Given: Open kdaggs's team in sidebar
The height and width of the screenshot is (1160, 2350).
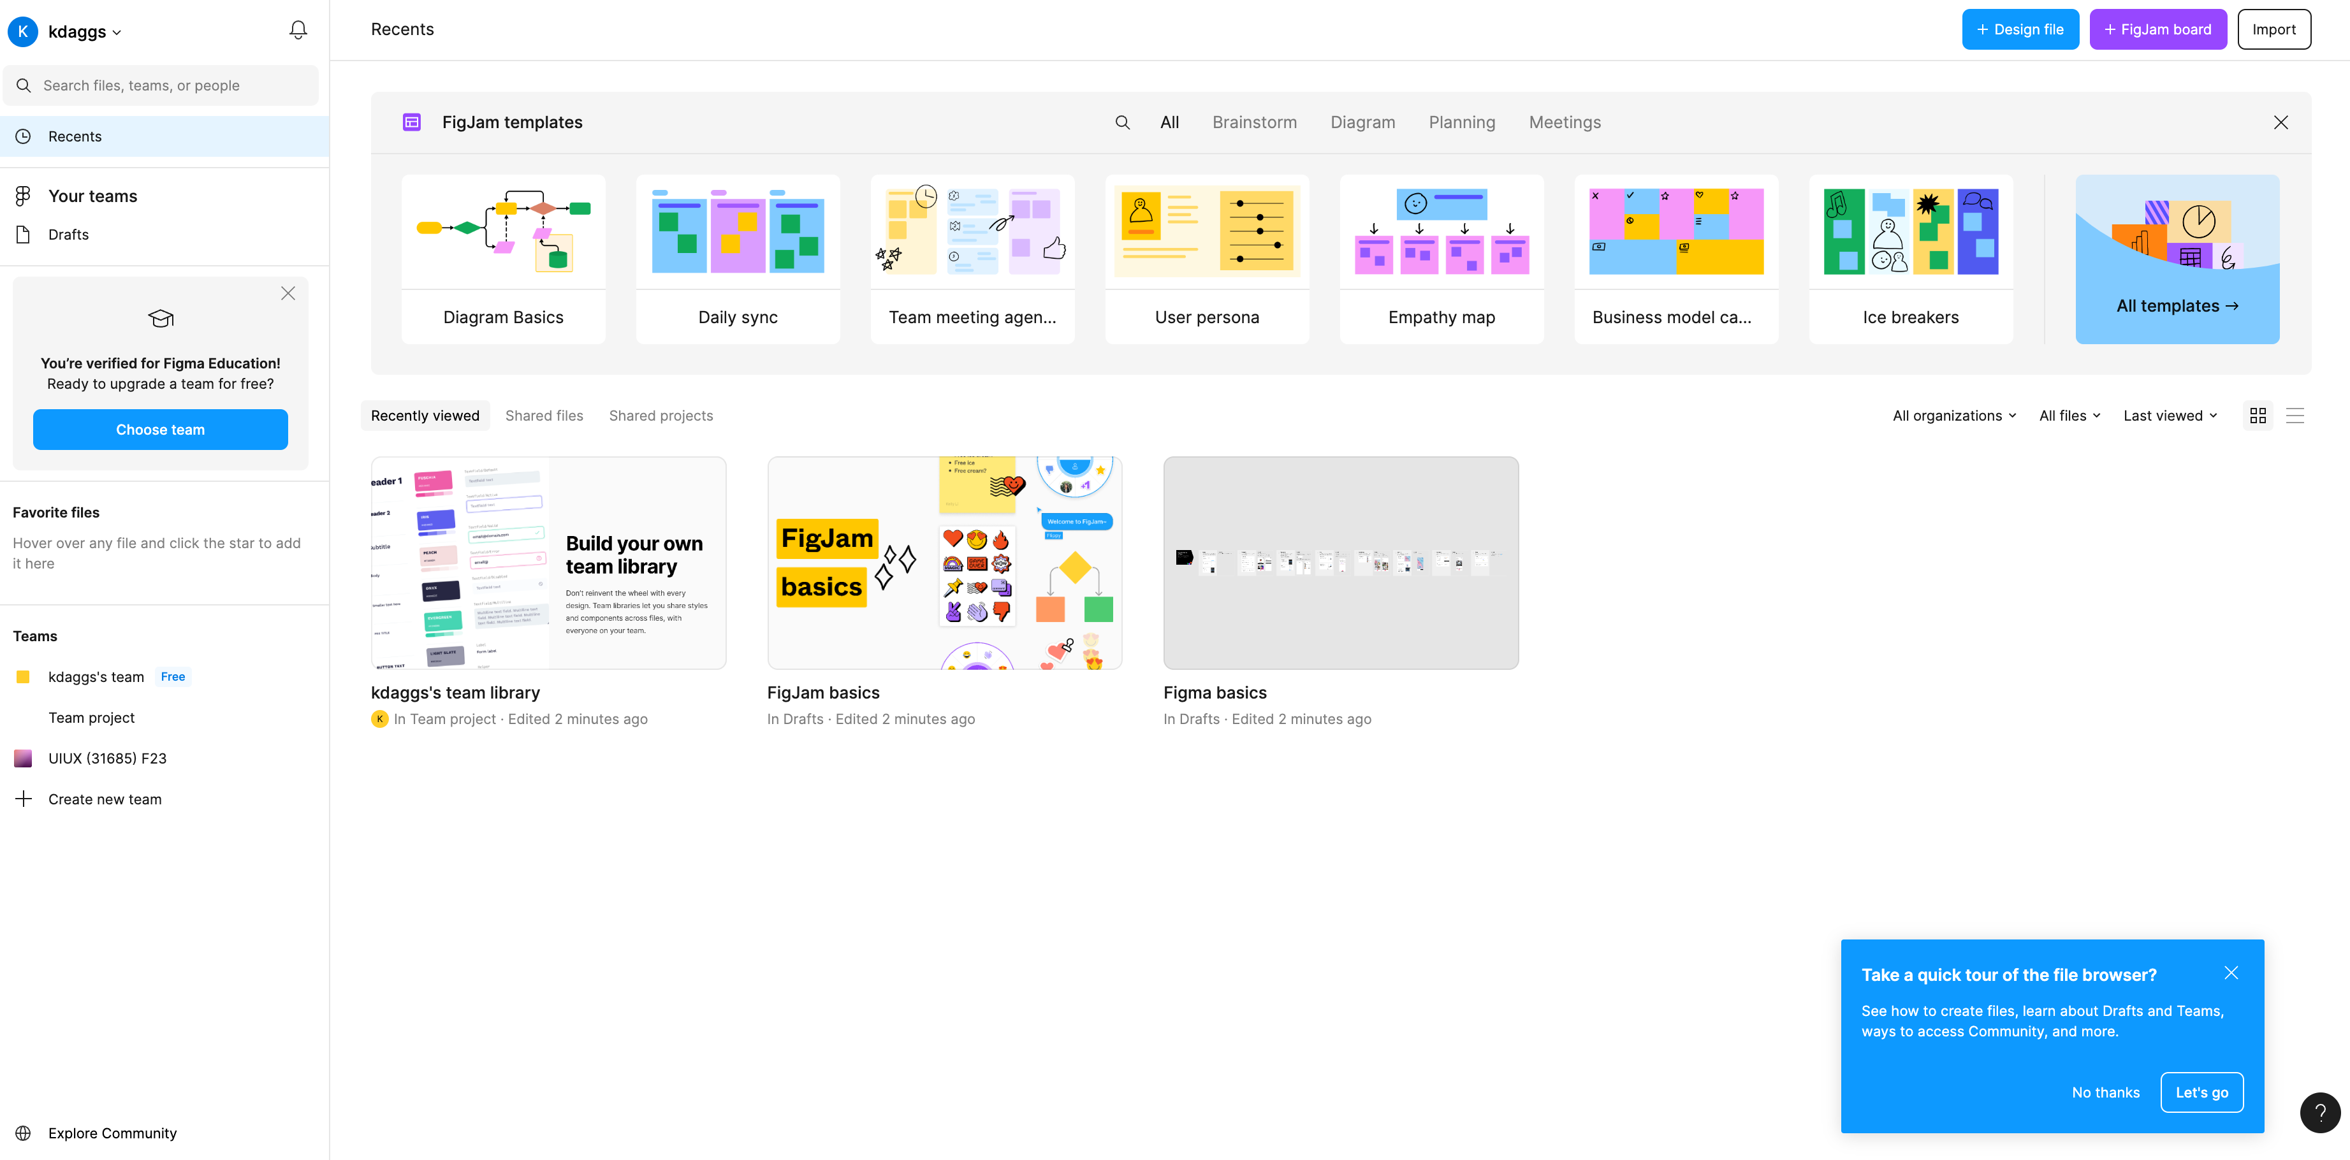Looking at the screenshot, I should (96, 677).
